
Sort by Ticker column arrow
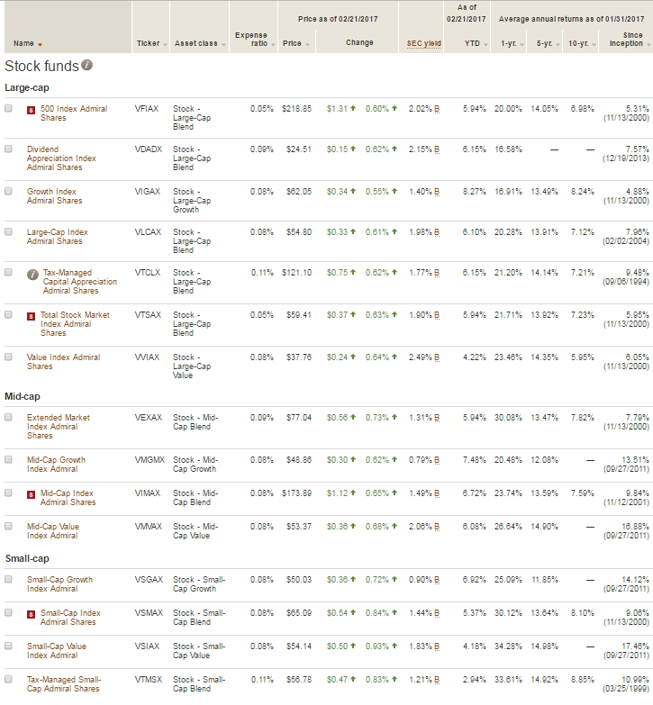click(x=165, y=44)
